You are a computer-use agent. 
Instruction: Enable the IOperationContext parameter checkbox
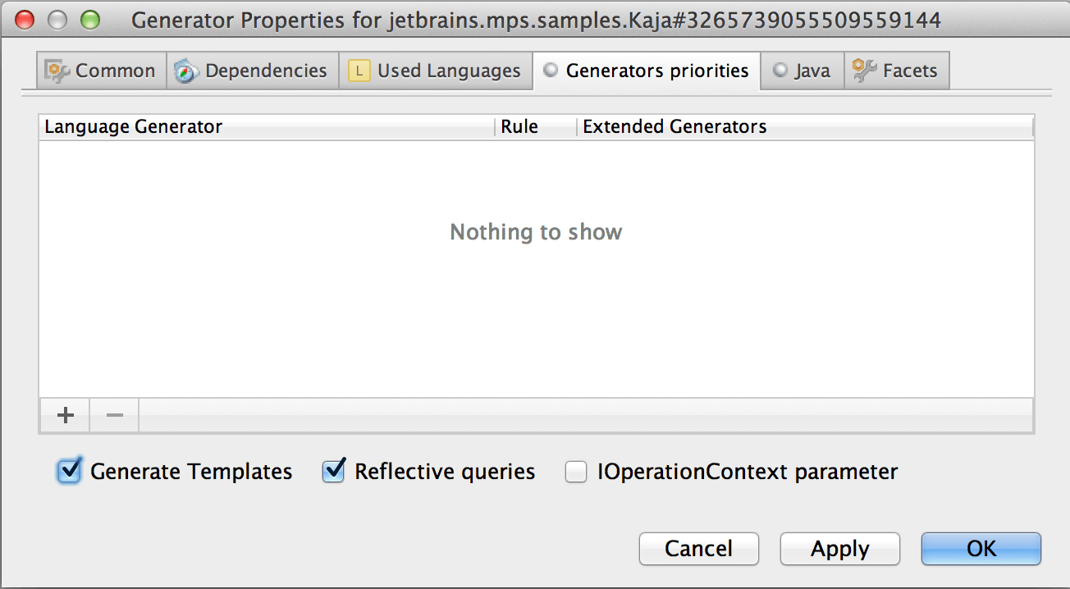[576, 473]
